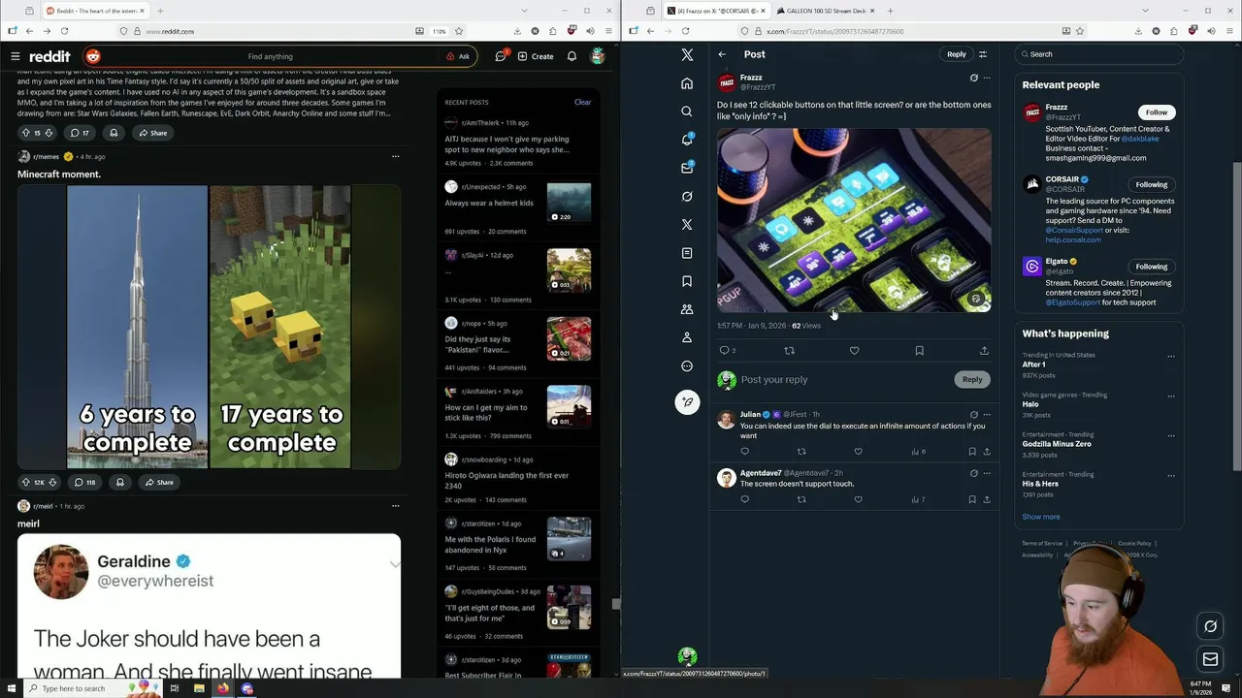The image size is (1242, 698).
Task: Toggle Following for Elgato
Action: click(x=1152, y=267)
